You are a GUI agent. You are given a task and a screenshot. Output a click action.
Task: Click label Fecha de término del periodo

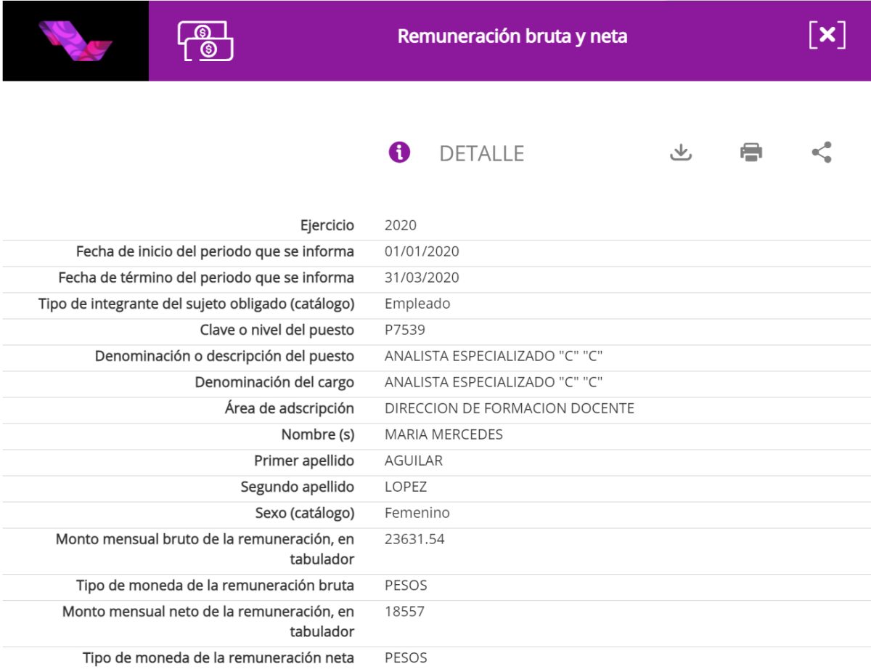[207, 278]
